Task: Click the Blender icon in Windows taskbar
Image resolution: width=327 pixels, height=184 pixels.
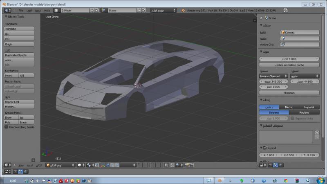Action: coord(219,181)
